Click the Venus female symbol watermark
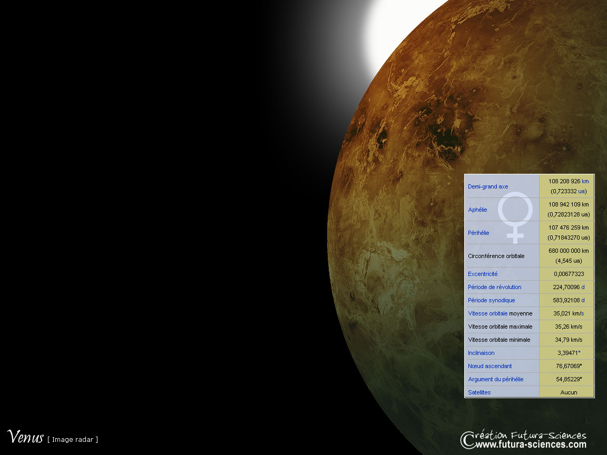Viewport: 607px width, 455px height. coord(515,217)
